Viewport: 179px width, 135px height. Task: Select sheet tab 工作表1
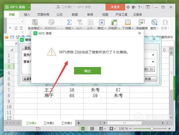coord(31,123)
